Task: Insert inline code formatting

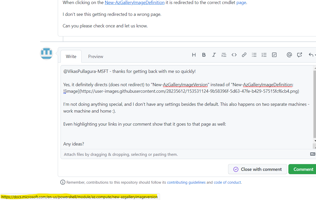Action: [x=234, y=55]
